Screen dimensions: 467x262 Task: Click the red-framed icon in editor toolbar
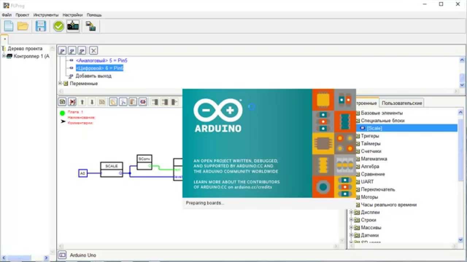[x=143, y=102]
